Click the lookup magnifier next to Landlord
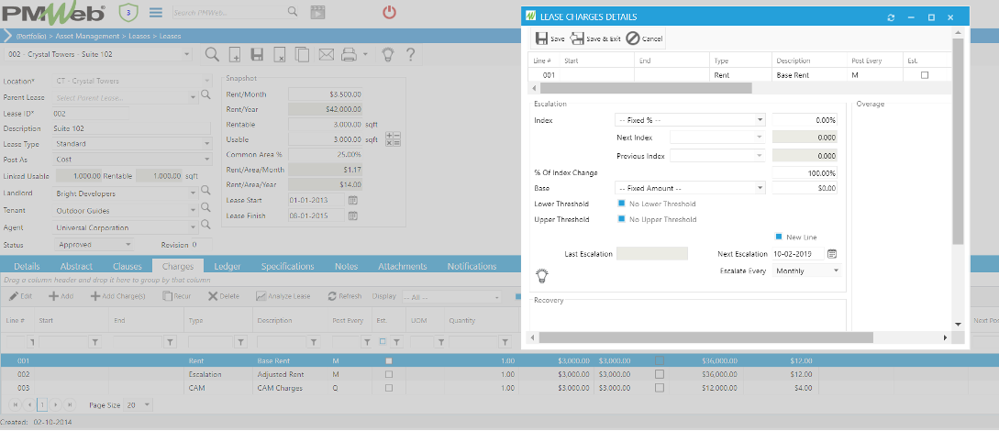The image size is (999, 431). tap(205, 191)
